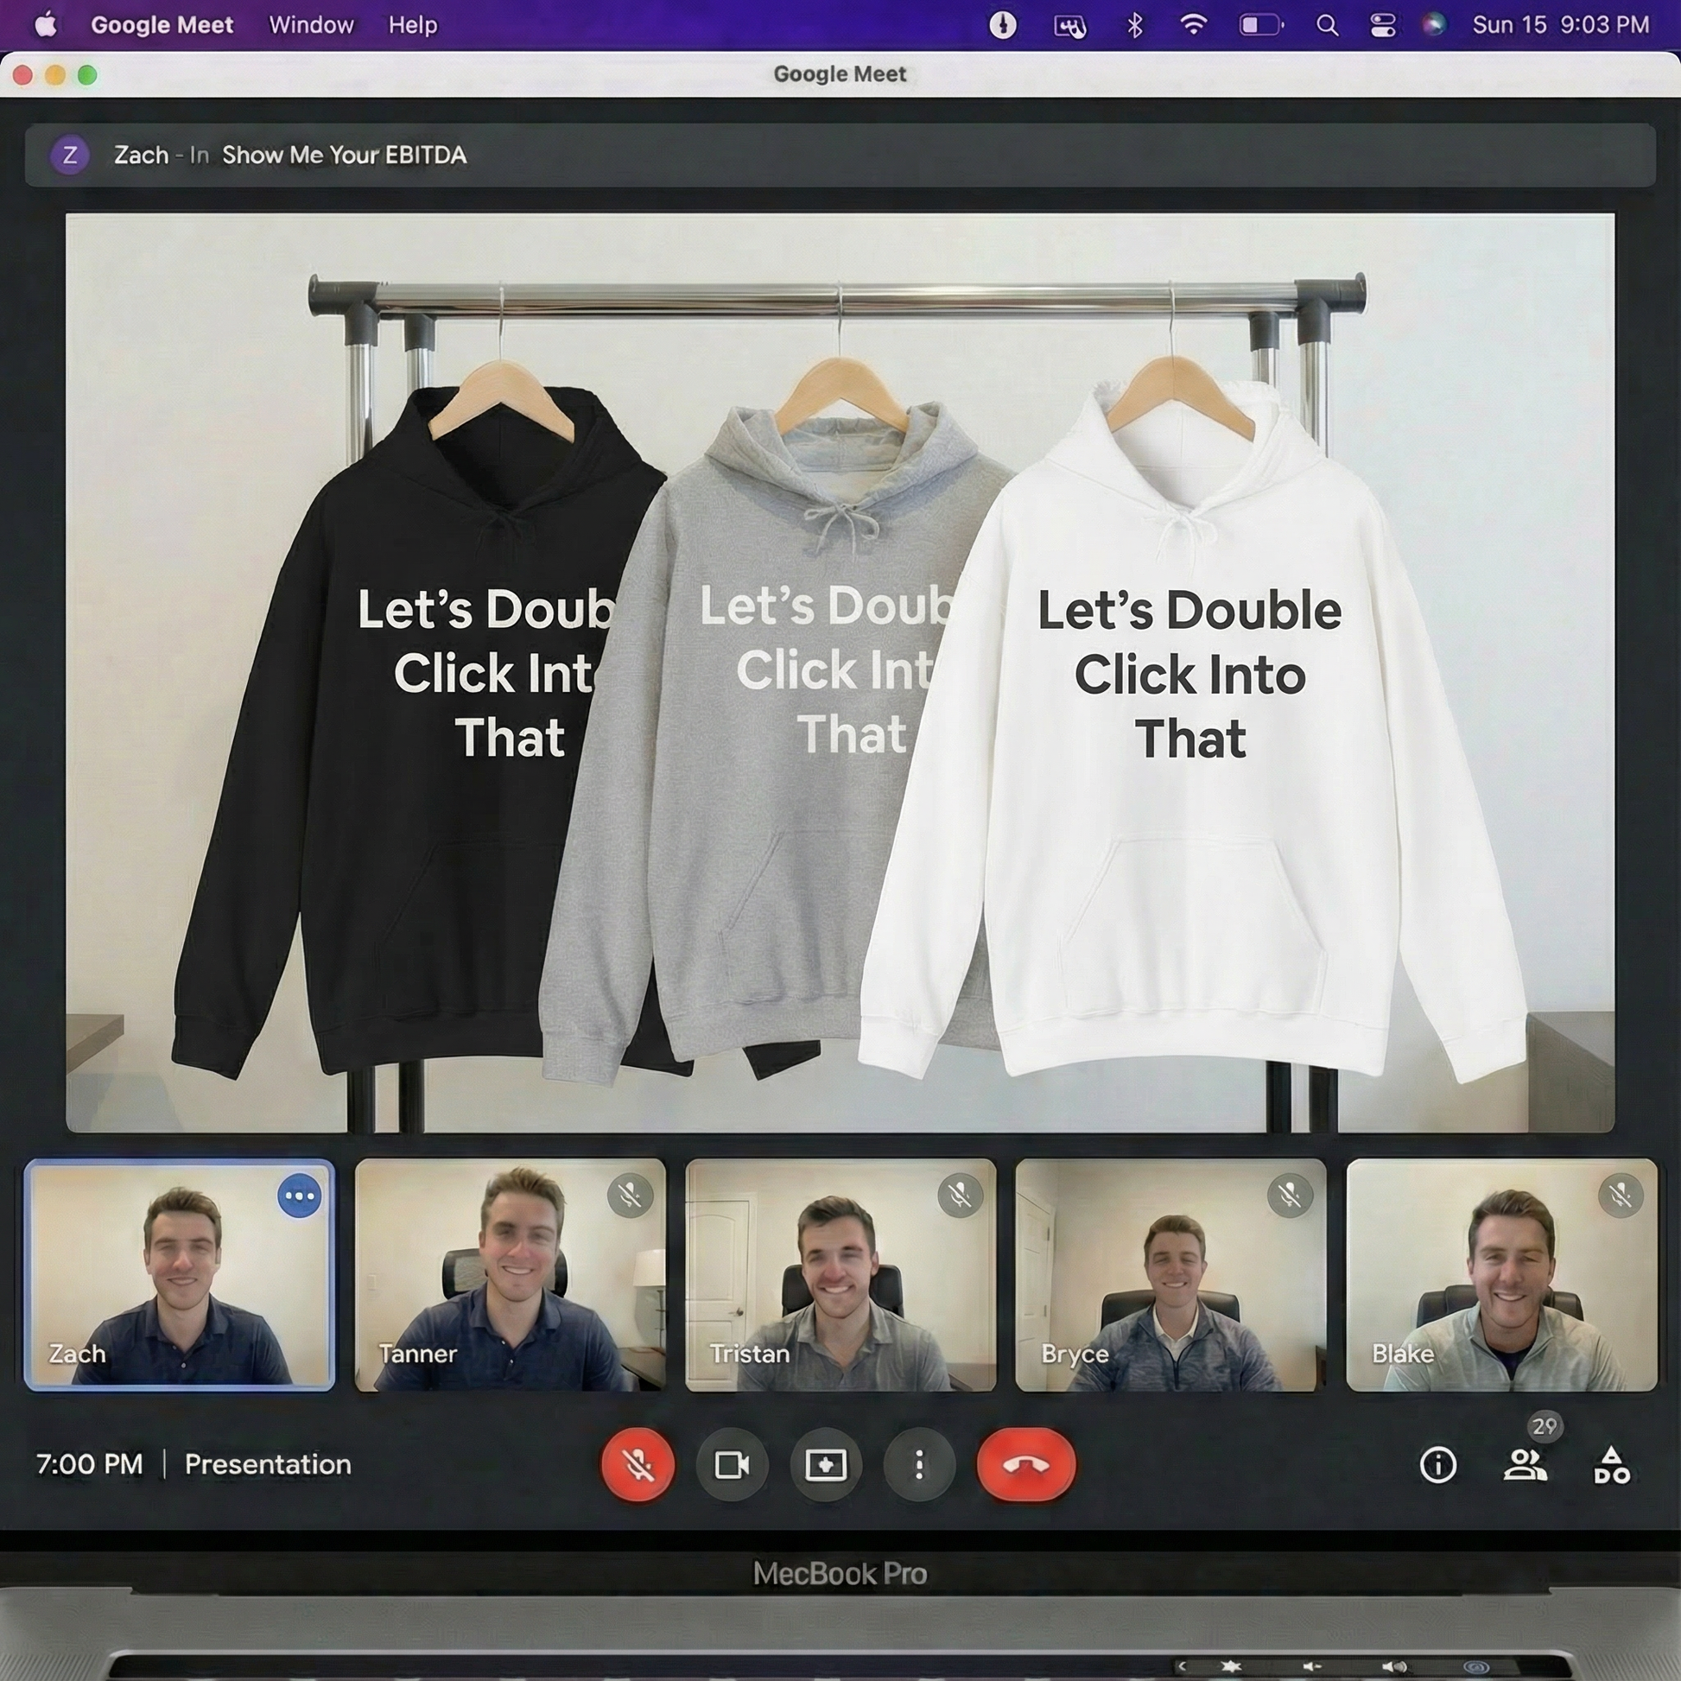Viewport: 1681px width, 1681px height.
Task: Click the muted mic icon on Tristan's tile
Action: [x=960, y=1196]
